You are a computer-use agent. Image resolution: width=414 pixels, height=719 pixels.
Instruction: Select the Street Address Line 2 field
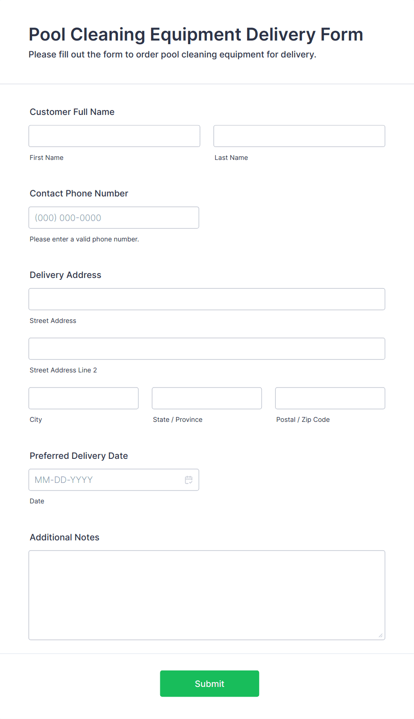pyautogui.click(x=207, y=348)
